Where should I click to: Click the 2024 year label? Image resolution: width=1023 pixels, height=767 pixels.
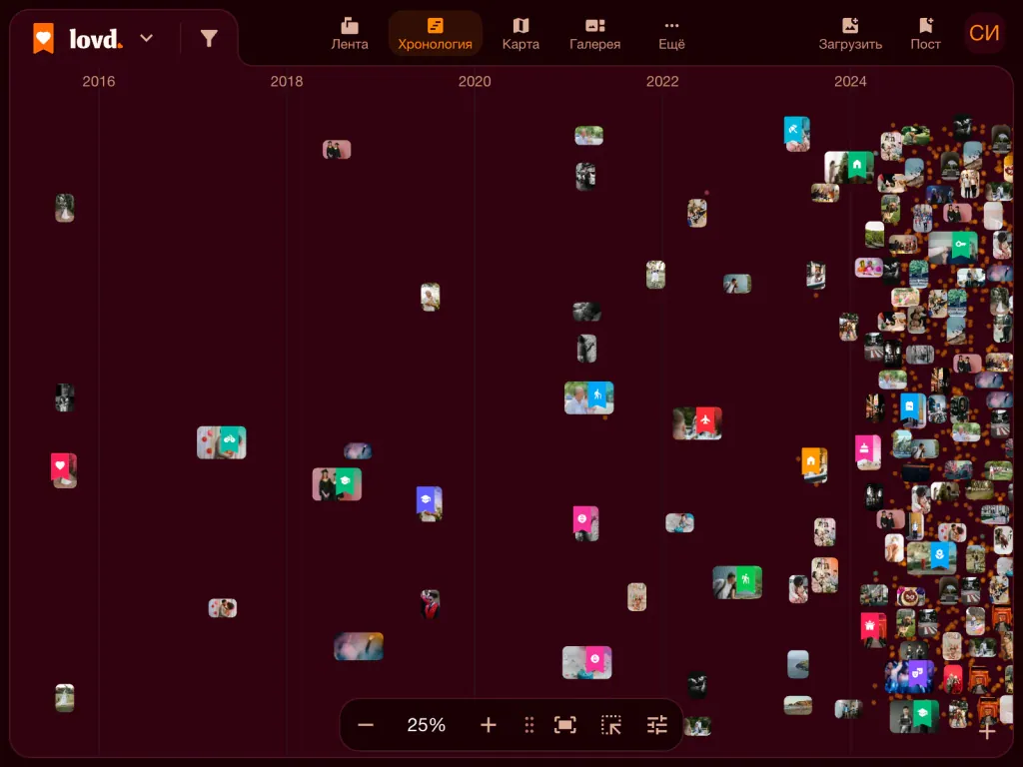coord(850,82)
